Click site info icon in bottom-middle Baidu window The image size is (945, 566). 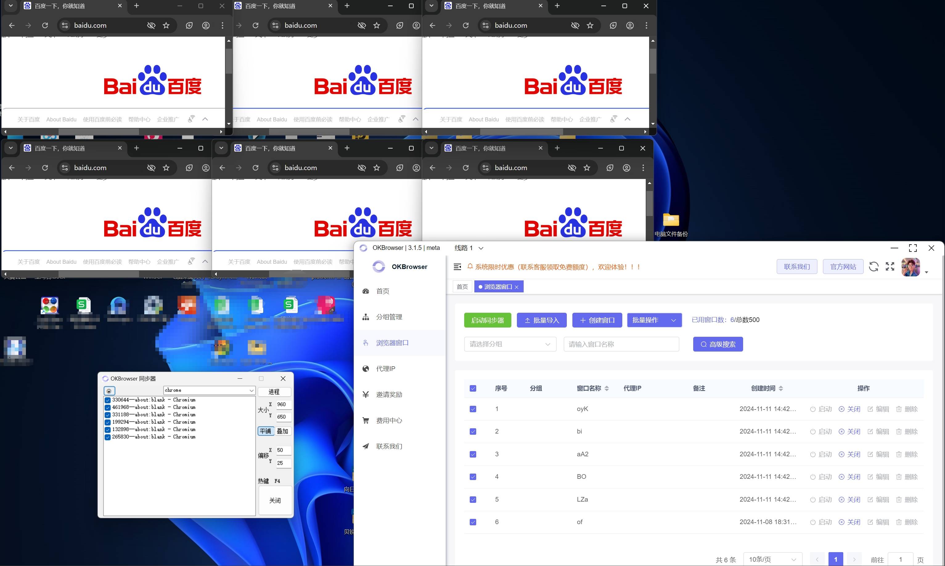(275, 168)
